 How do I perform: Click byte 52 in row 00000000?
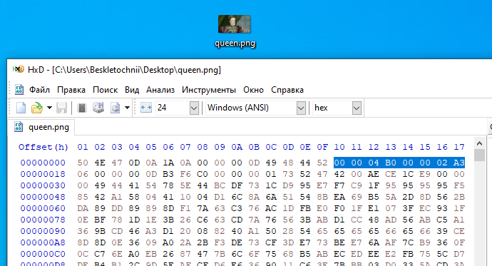click(x=322, y=163)
